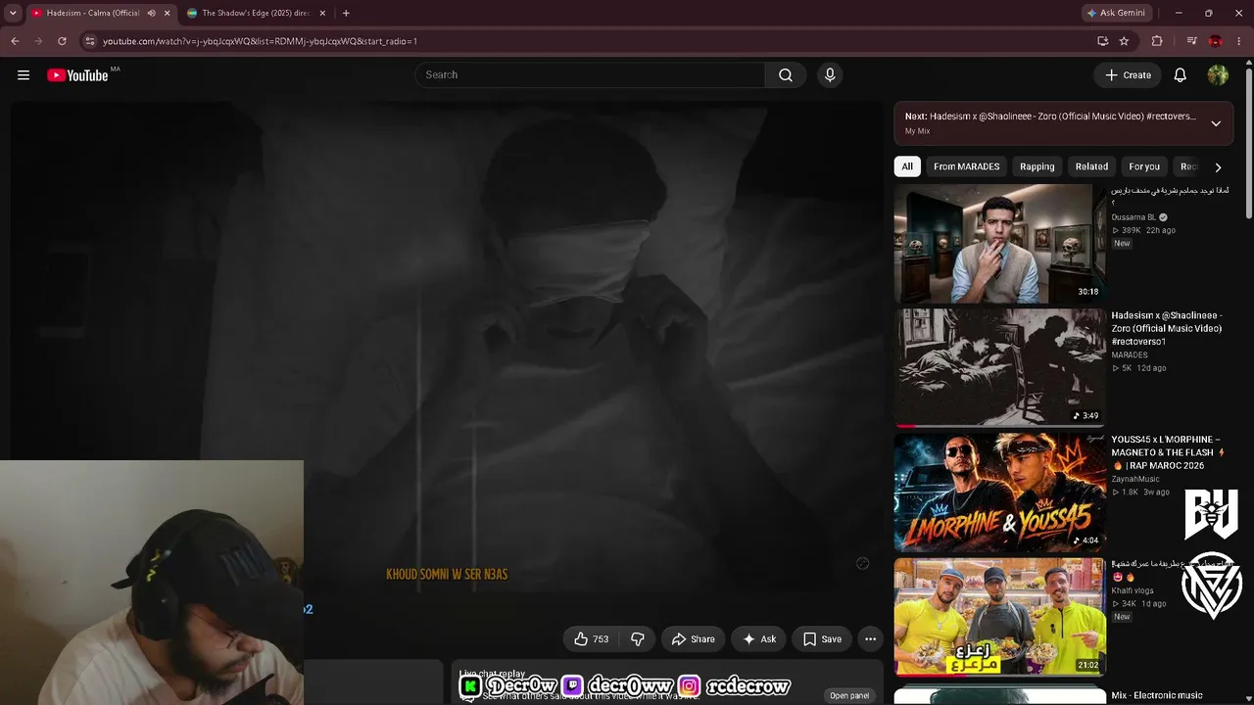This screenshot has width=1254, height=705.
Task: Open the Oussama BL 30:18 video thumbnail
Action: pyautogui.click(x=999, y=244)
